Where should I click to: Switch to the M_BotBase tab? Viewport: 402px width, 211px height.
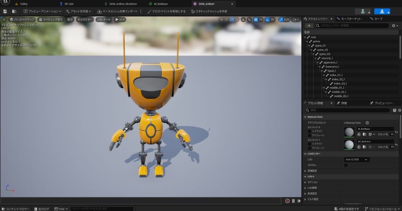tap(161, 3)
